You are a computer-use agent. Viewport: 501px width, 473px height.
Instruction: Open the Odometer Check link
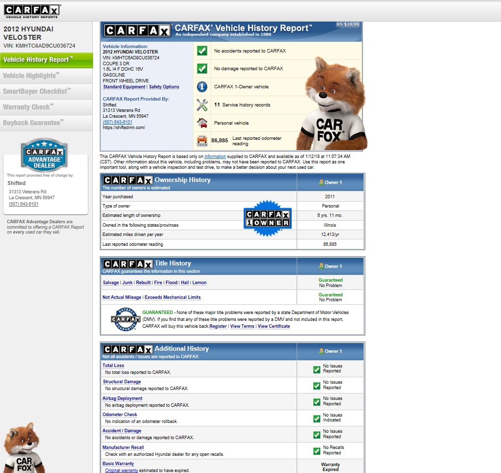pos(120,415)
